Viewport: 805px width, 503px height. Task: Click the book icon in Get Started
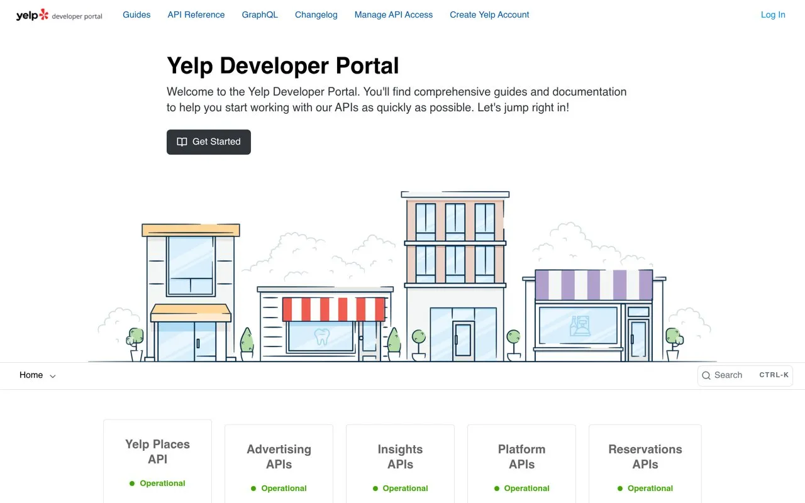point(182,142)
